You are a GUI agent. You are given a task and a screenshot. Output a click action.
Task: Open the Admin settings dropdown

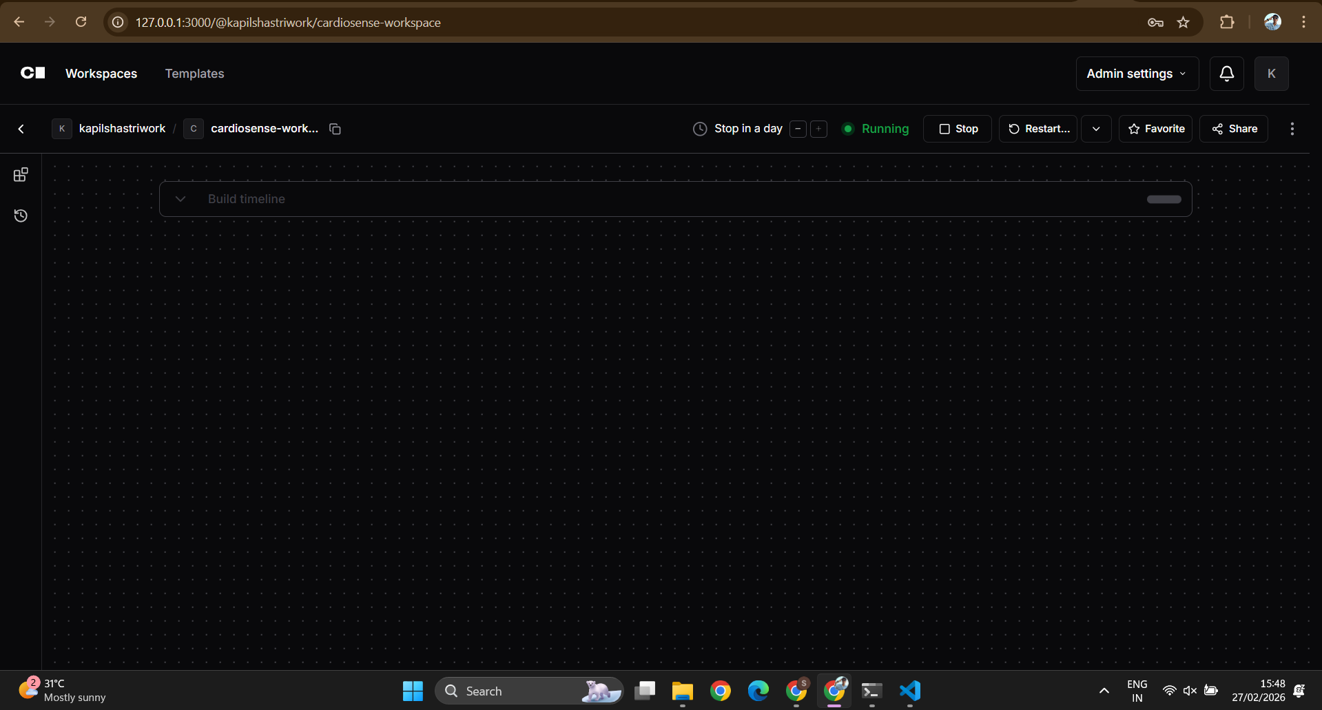tap(1137, 74)
